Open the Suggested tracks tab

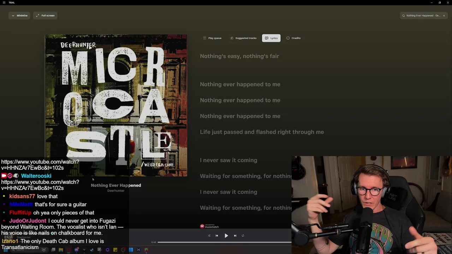243,38
